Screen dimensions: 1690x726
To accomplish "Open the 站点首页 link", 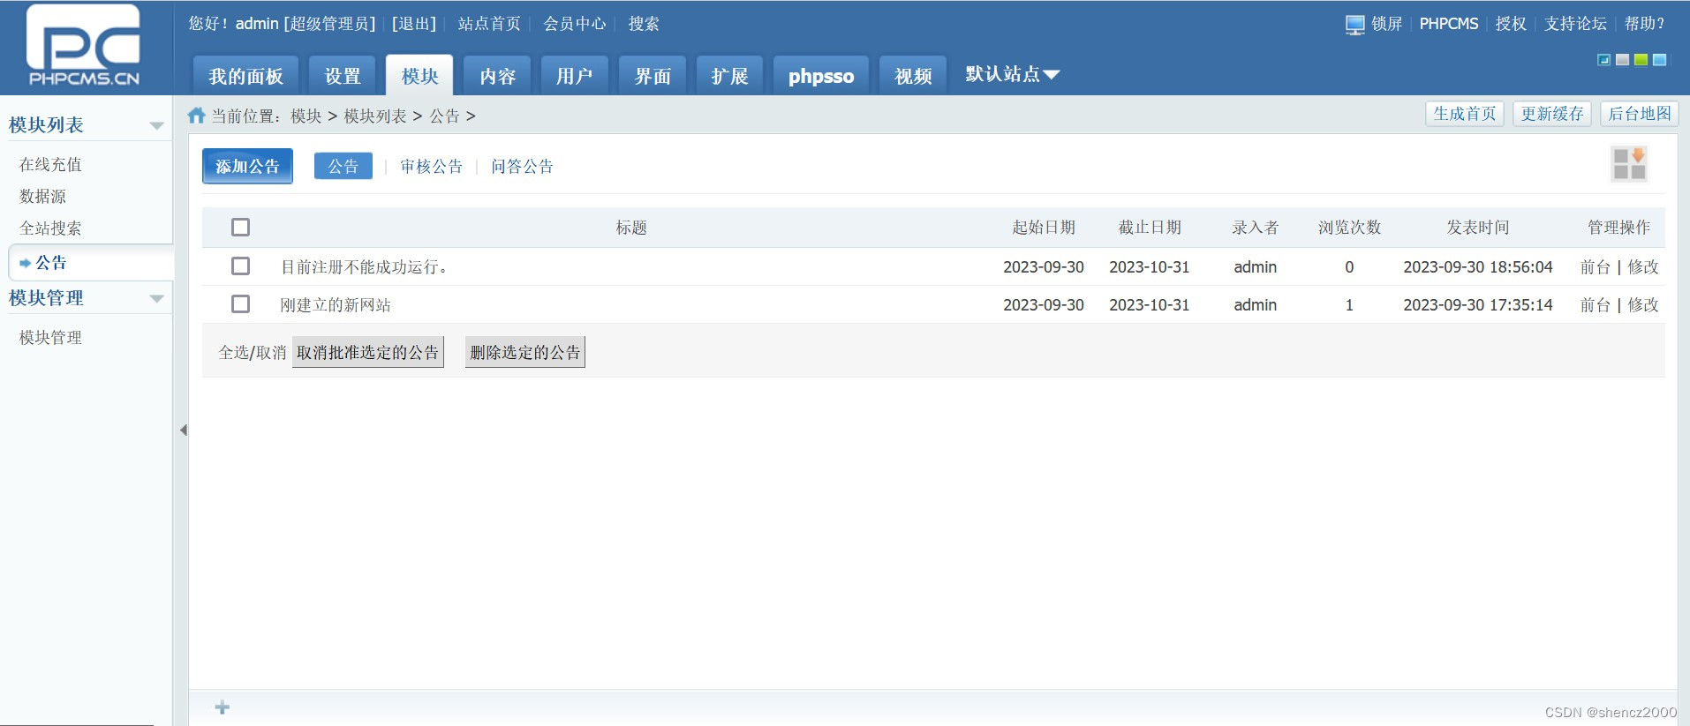I will coord(489,24).
